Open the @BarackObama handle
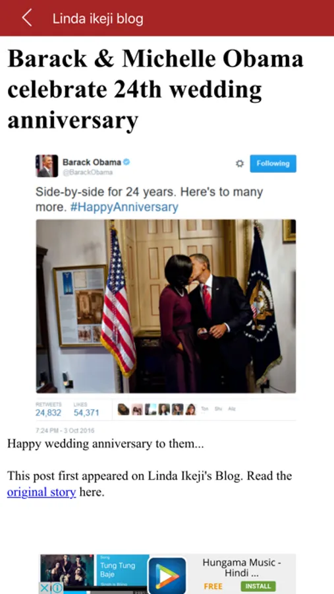The image size is (334, 594). pos(88,172)
